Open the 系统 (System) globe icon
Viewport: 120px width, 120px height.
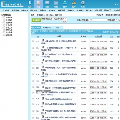point(30,3)
